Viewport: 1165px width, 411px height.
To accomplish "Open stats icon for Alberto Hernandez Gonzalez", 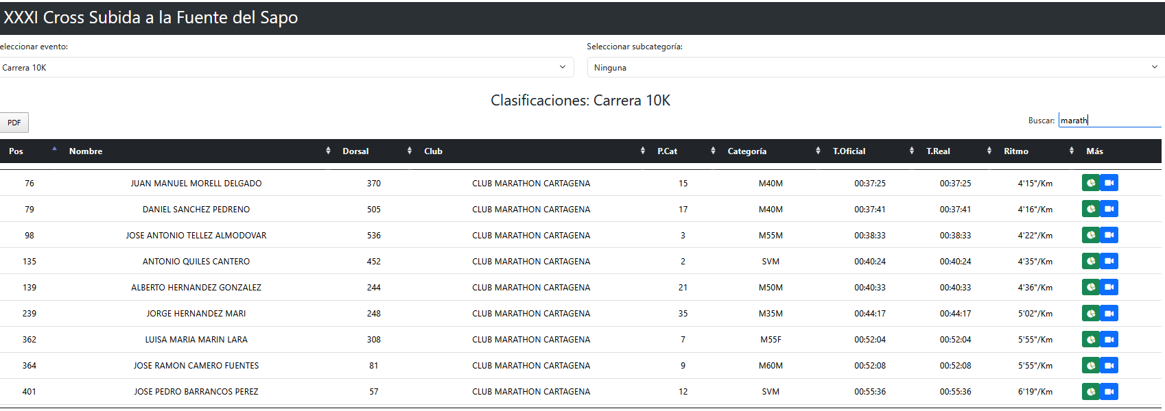I will [1091, 287].
